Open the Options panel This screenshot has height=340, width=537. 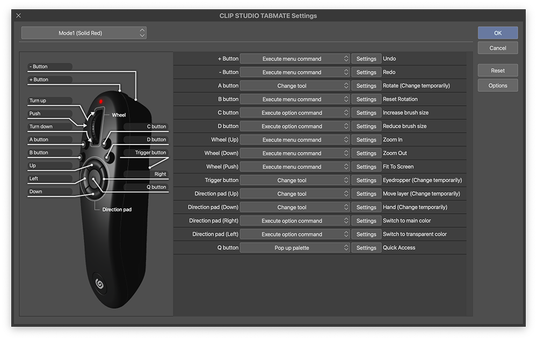coord(497,85)
